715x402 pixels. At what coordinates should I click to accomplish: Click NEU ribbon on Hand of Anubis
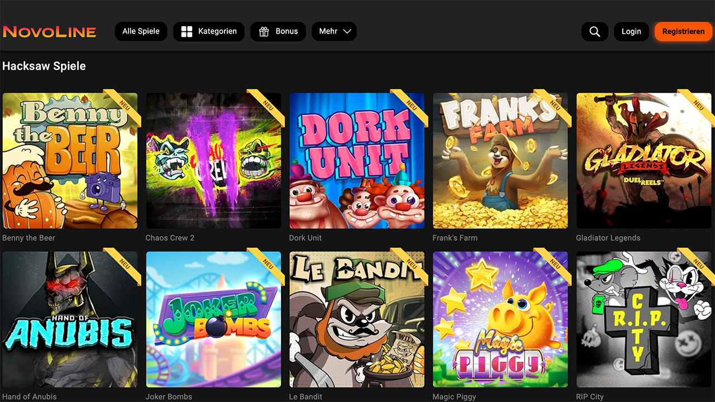click(x=125, y=264)
